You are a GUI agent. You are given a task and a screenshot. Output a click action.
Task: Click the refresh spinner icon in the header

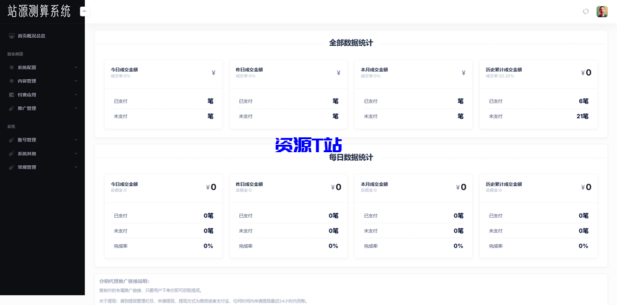click(x=585, y=11)
